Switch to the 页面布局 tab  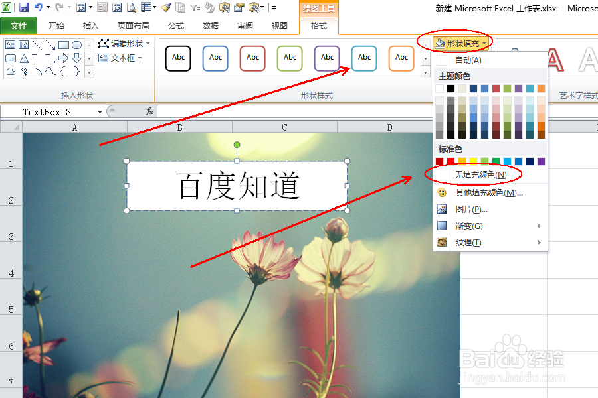click(133, 25)
